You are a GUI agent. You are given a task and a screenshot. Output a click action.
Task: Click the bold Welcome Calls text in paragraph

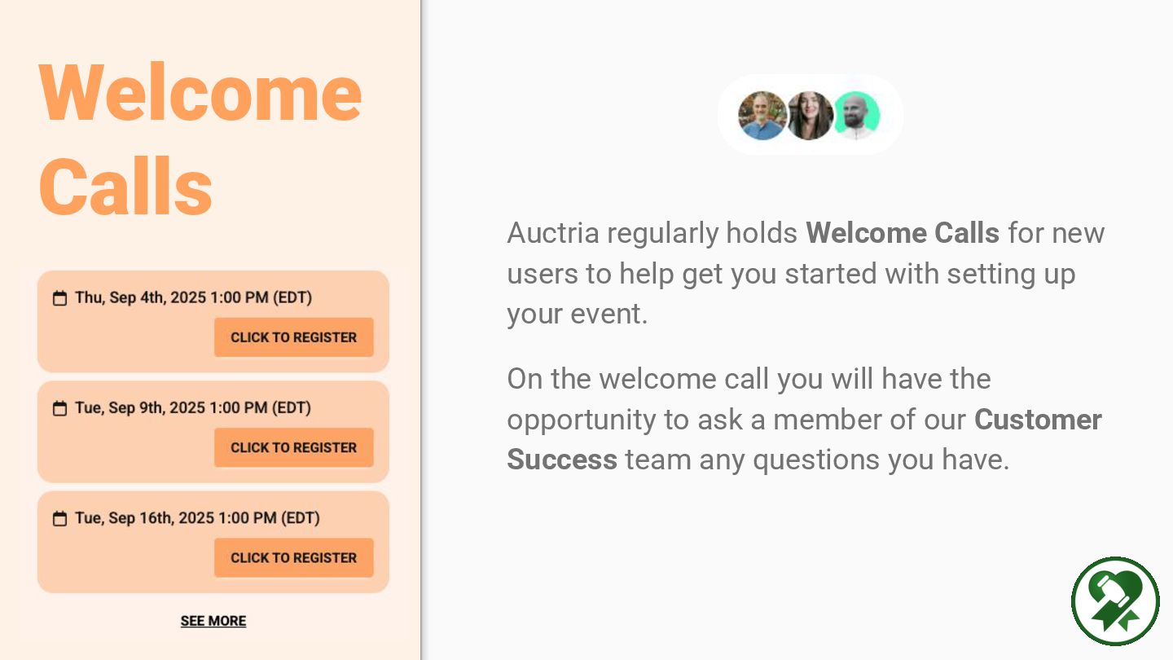coord(903,233)
